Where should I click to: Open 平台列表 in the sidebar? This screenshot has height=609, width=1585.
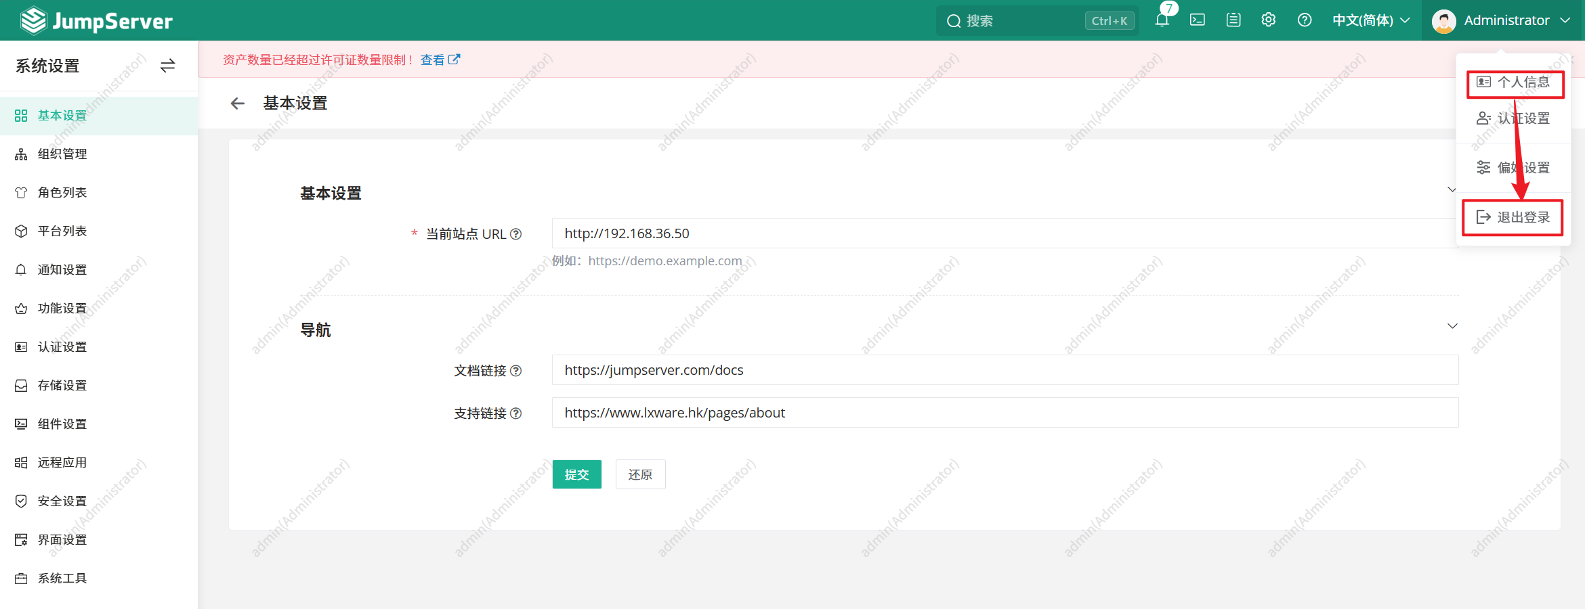coord(99,231)
